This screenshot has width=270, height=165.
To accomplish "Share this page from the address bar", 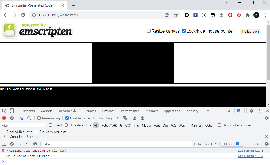I will pyautogui.click(x=167, y=15).
